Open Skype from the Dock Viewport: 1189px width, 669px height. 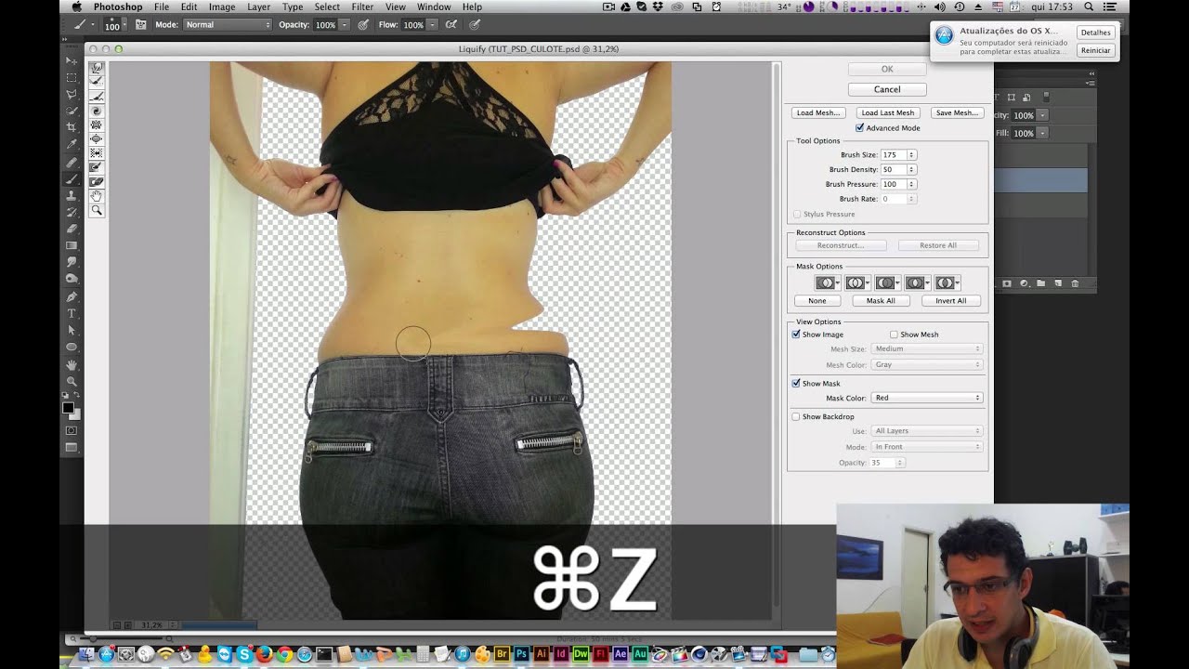click(244, 654)
